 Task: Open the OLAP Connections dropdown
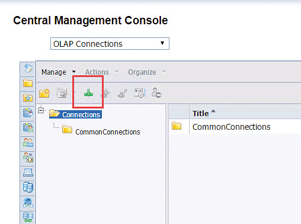[110, 44]
